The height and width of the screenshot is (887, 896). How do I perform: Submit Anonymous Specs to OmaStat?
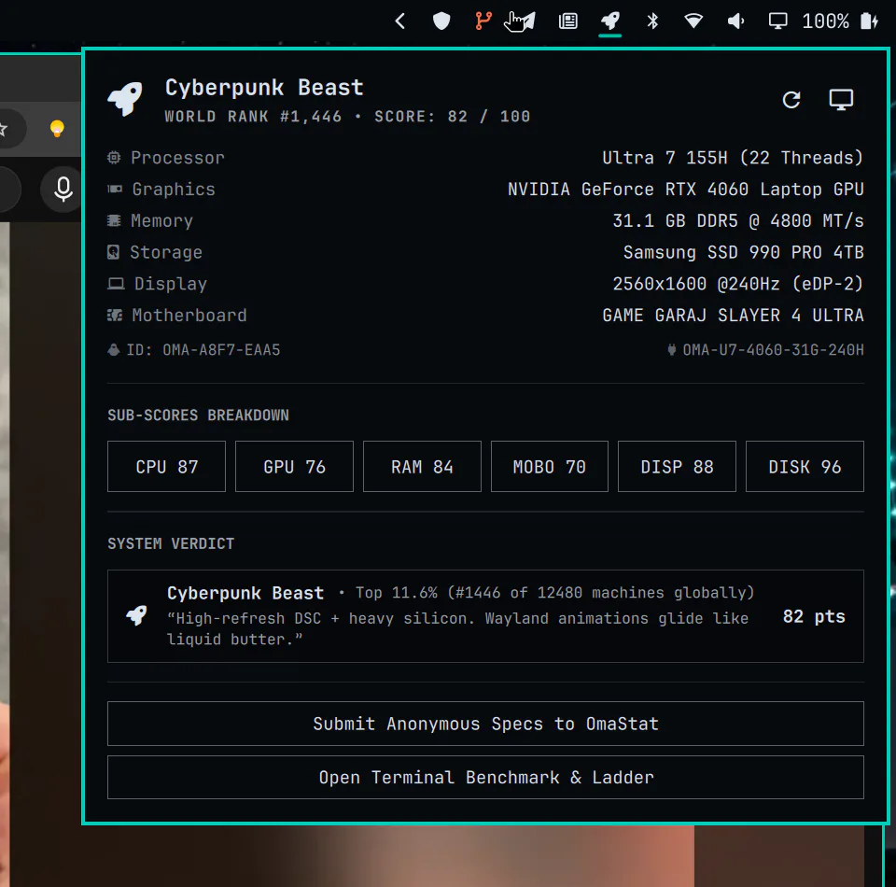(x=485, y=724)
